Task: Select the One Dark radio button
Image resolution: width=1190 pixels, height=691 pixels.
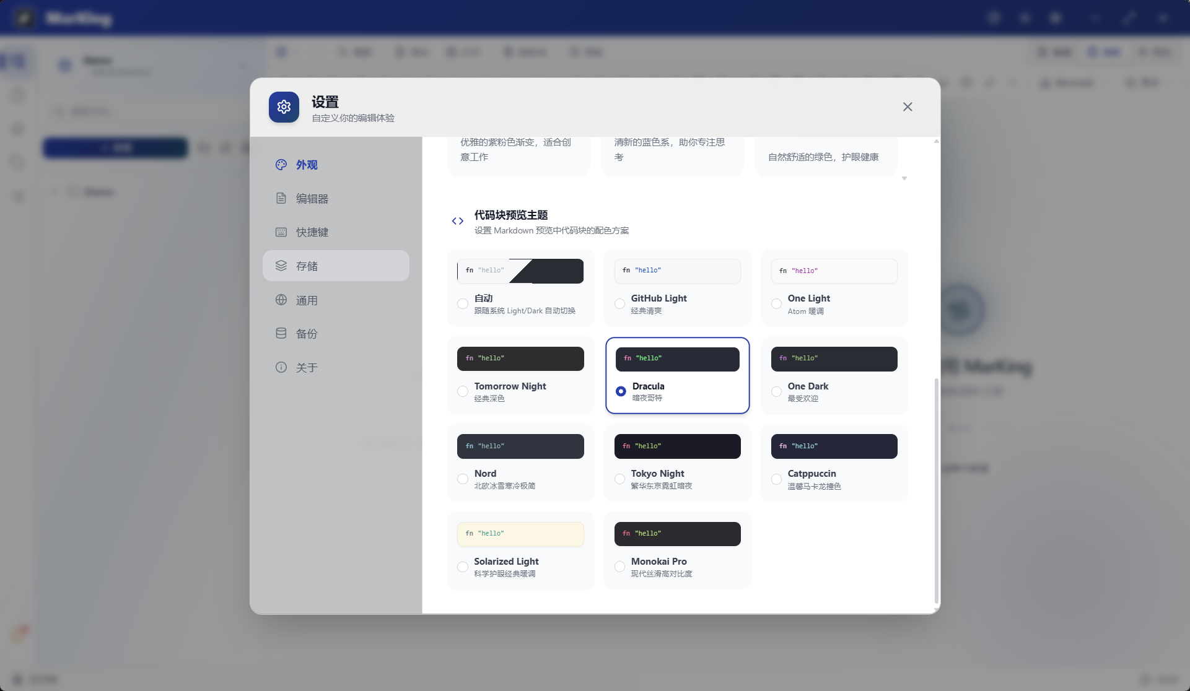Action: click(776, 391)
